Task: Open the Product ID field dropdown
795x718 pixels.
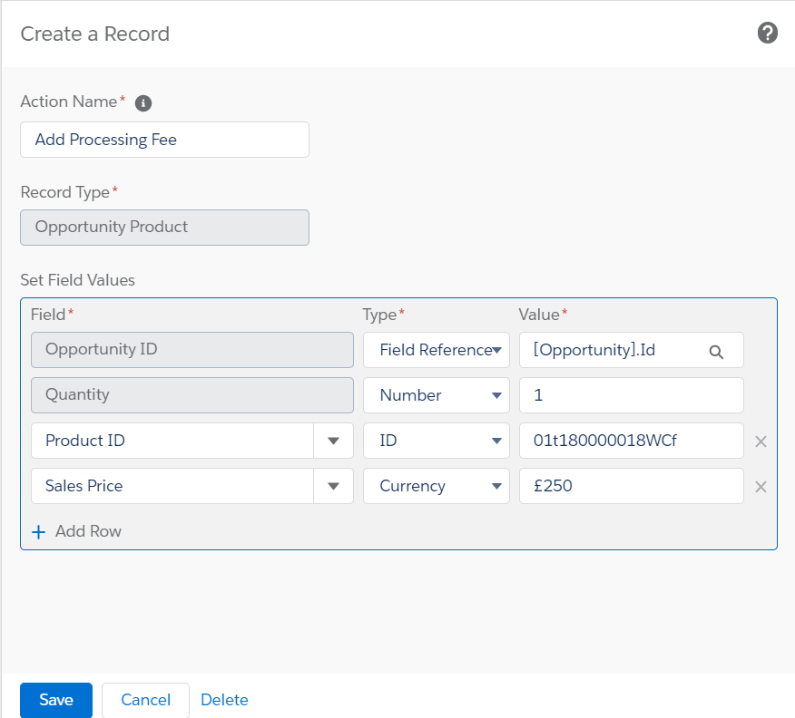Action: (333, 441)
